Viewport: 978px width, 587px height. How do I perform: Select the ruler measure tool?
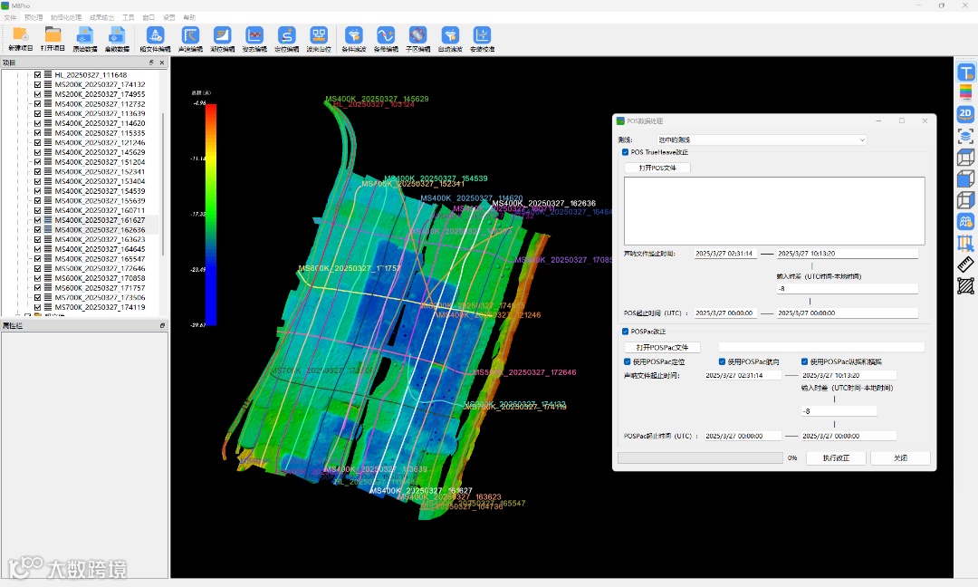click(x=965, y=264)
